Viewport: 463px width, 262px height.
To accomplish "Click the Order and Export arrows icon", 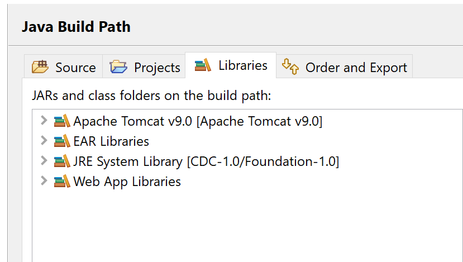I will [x=290, y=66].
